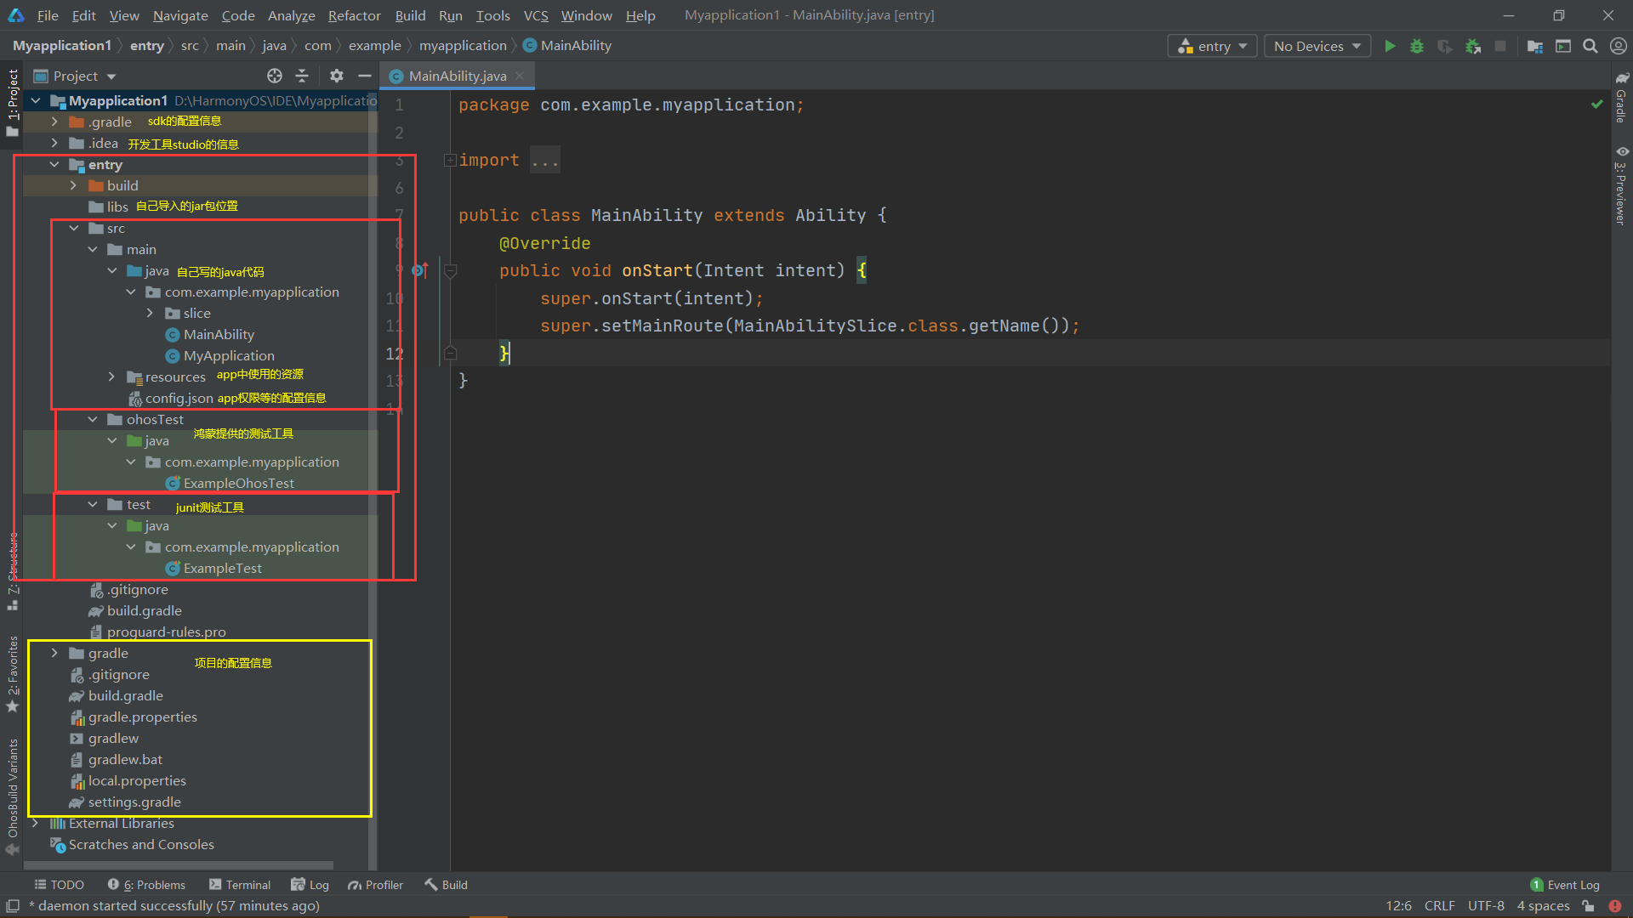
Task: Select the MainAbility.java editor tab
Action: pos(457,76)
